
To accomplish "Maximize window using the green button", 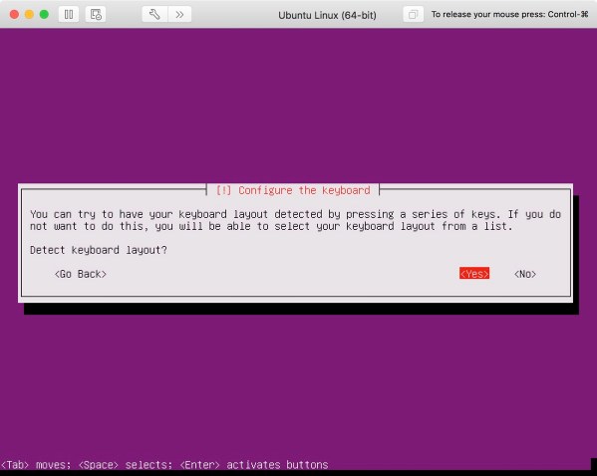I will [44, 15].
